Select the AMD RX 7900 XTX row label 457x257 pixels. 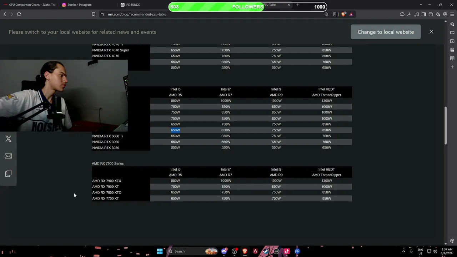(x=107, y=181)
